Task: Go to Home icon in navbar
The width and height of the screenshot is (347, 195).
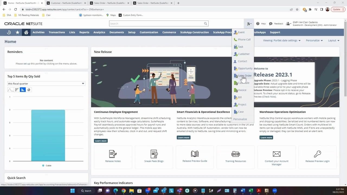Action: [x=26, y=32]
